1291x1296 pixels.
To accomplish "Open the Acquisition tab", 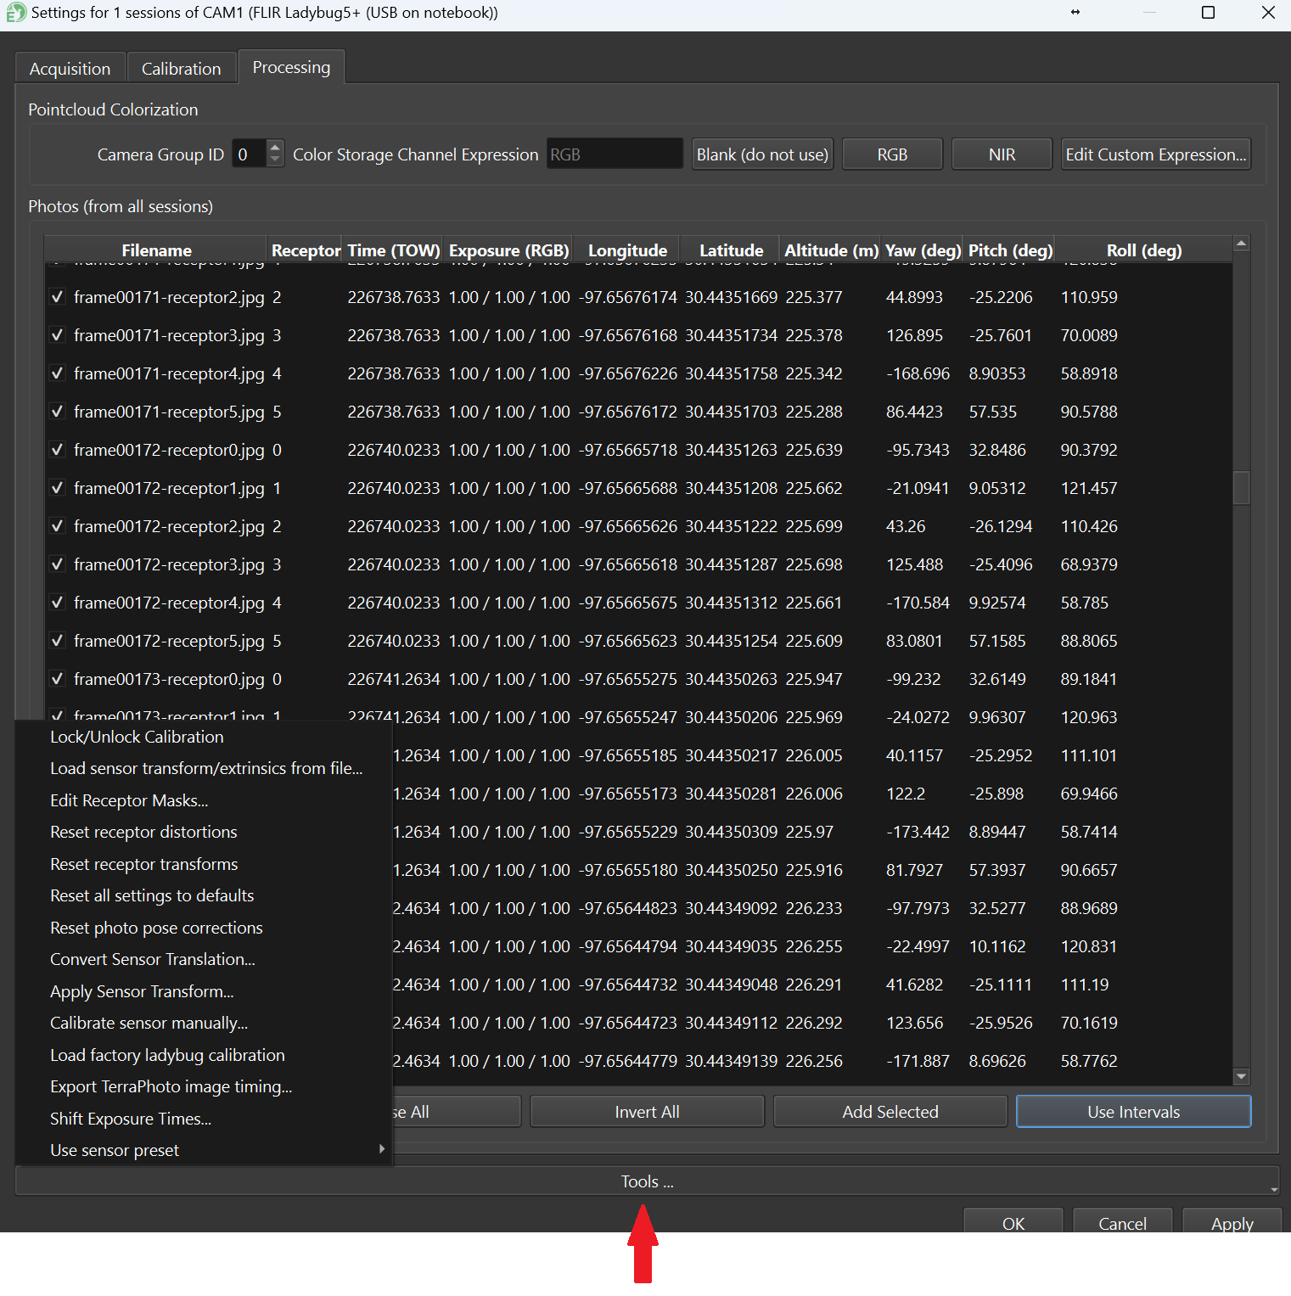I will click(70, 69).
